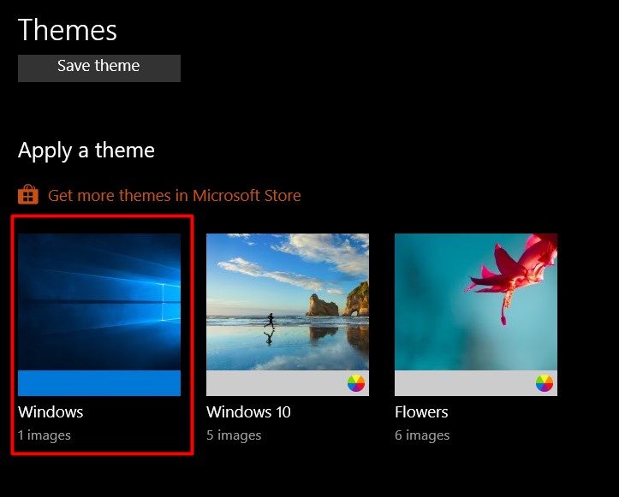Click the blue accent bar of Windows theme
619x497 pixels.
point(99,383)
